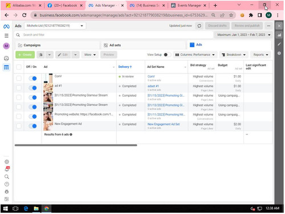285x214 pixels.
Task: Click the bug report icon in sidebar
Action: point(7,192)
